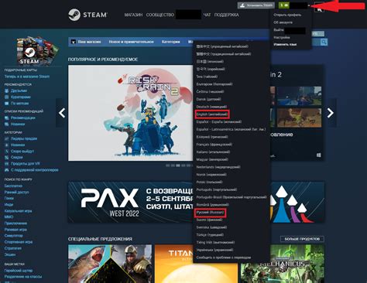The image size is (367, 283).
Task: Click 'БОЛЬШЕ ПРОДУКТОВ' button
Action: [x=302, y=239]
